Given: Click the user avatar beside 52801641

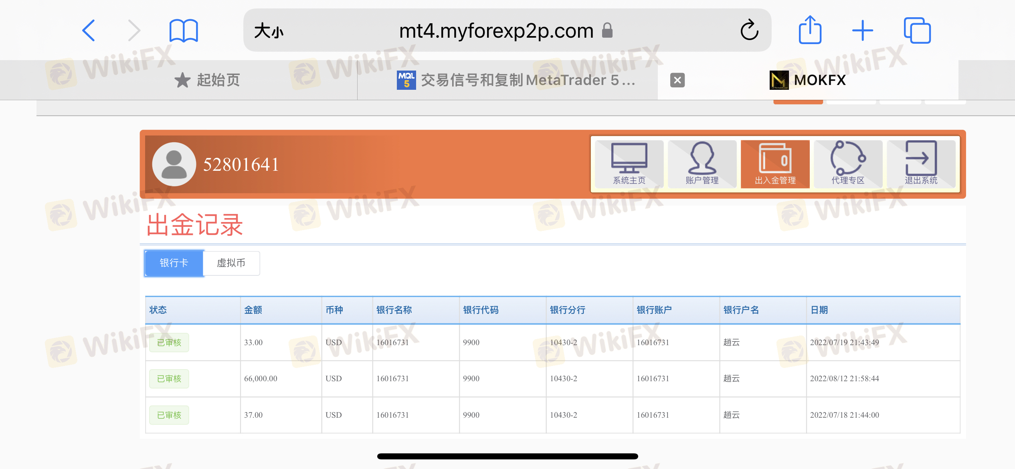Looking at the screenshot, I should 174,164.
